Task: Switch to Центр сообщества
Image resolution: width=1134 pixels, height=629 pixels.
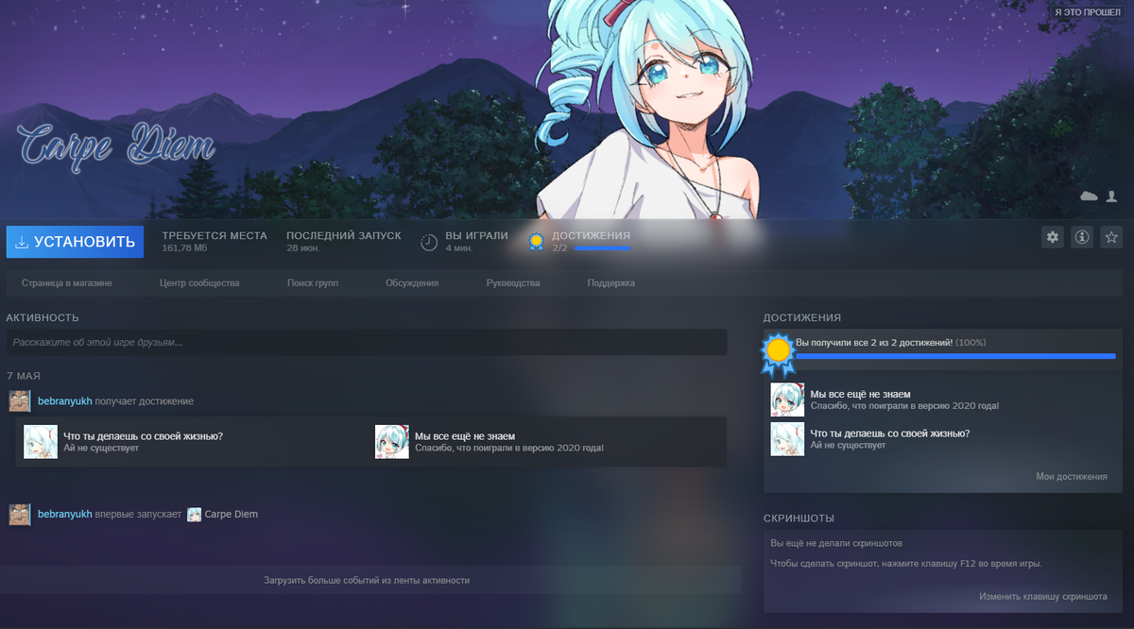Action: click(x=199, y=282)
